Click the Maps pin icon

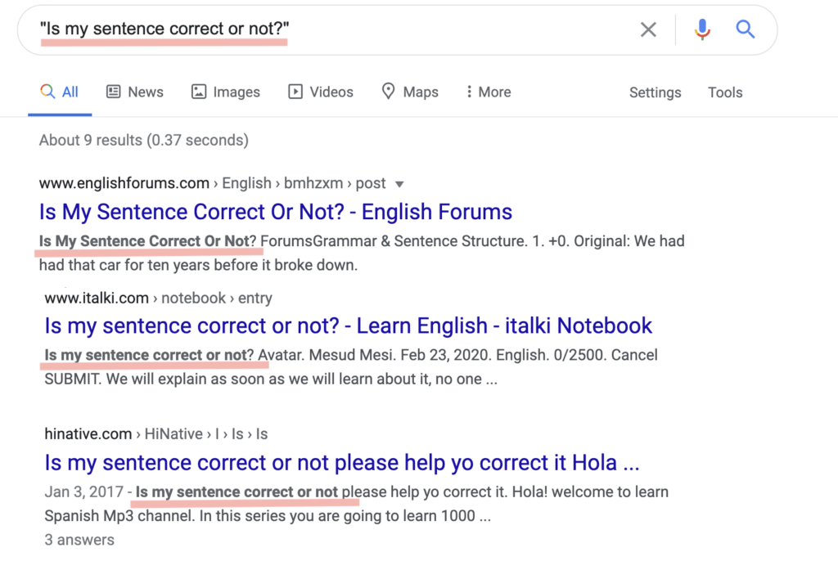[389, 92]
